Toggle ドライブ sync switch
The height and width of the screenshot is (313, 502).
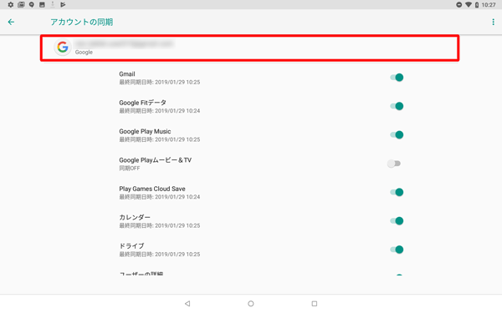397,250
